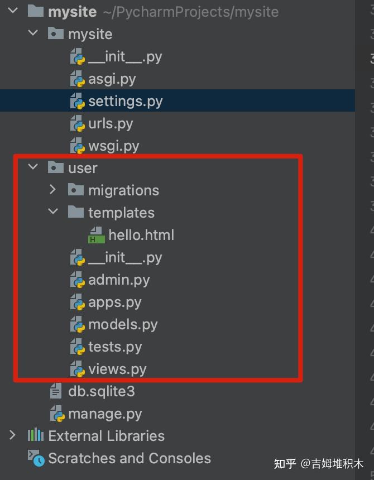Collapse the mysite project root node
Screen dimensions: 374x480
[x=12, y=11]
